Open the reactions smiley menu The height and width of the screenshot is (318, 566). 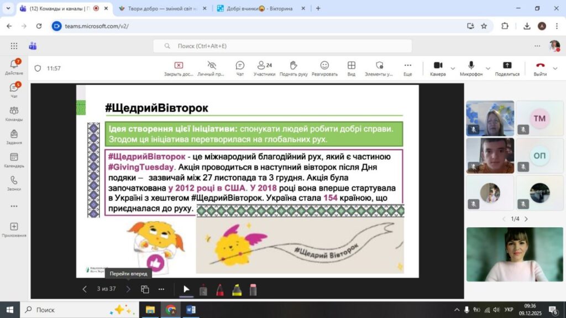pos(324,68)
